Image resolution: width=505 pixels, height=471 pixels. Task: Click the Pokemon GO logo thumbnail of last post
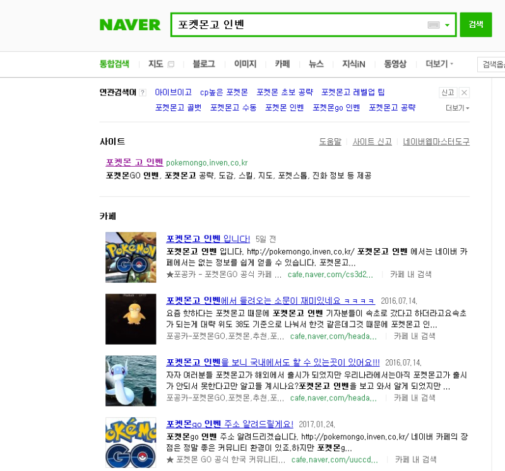point(131,443)
